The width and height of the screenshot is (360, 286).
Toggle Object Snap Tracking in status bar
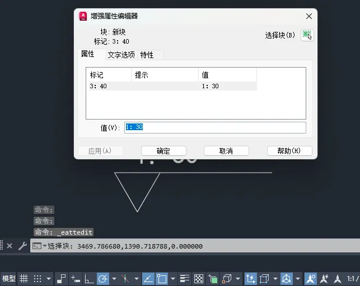tap(148, 279)
